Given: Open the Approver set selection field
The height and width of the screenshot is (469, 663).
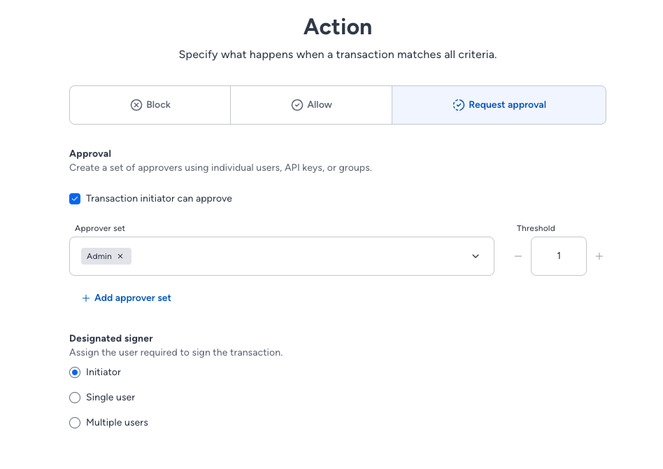Looking at the screenshot, I should [282, 256].
